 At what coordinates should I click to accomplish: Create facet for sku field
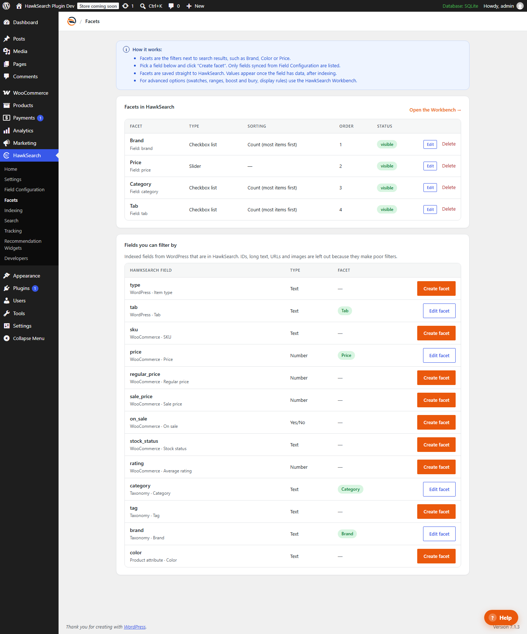tap(436, 333)
